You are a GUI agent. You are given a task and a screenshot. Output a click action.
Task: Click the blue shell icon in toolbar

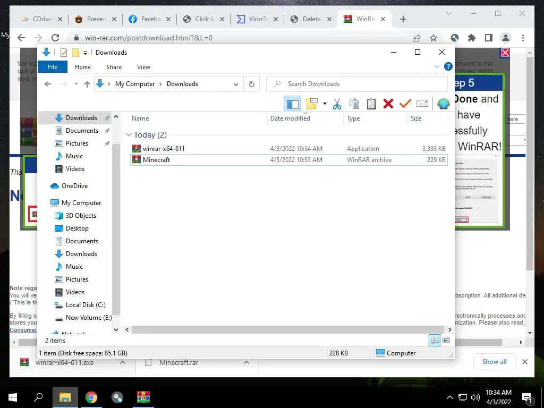[x=443, y=104]
